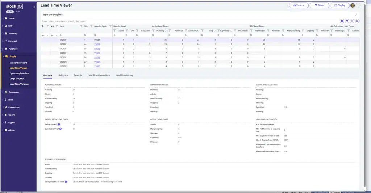Click the round funnel filter grid icon
Image resolution: width=371 pixels, height=193 pixels.
pos(347,21)
